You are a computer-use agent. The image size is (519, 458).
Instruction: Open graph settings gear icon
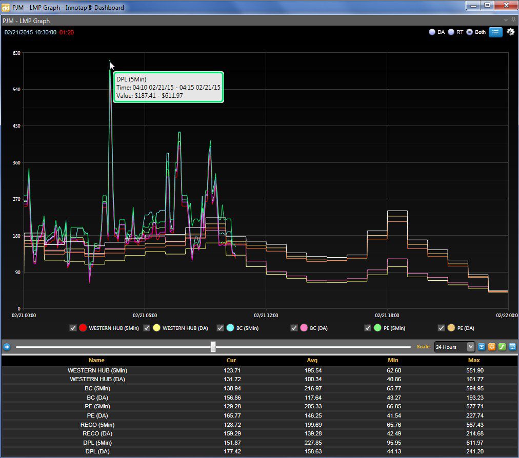(511, 32)
